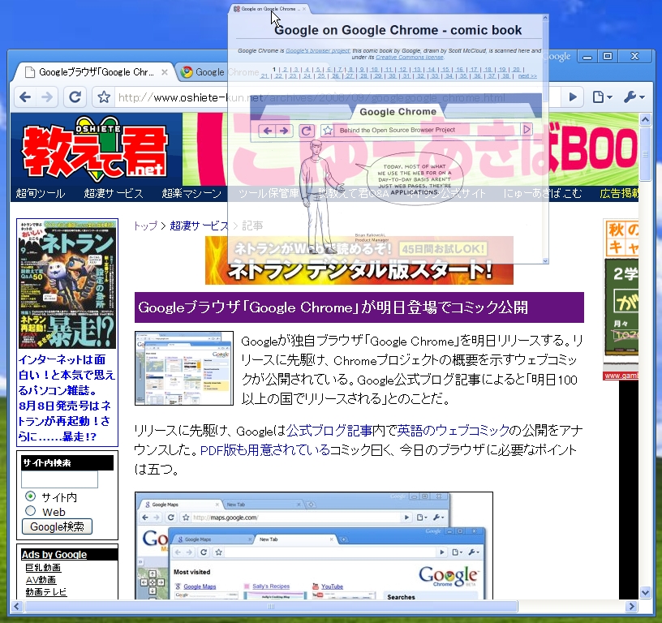Click the ネトラン magazine cover image
Viewport: 662px width, 623px height.
pyautogui.click(x=67, y=284)
